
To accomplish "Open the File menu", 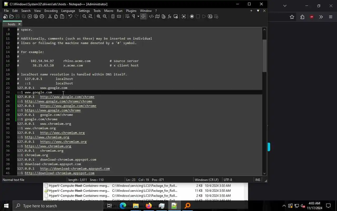I will (x=6, y=11).
